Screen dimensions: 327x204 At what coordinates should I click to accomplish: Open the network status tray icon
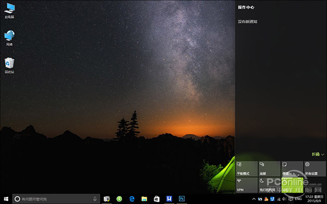coord(278,199)
